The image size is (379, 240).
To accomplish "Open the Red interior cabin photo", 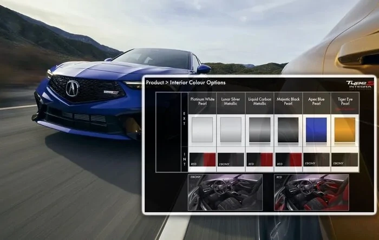I will point(311,192).
